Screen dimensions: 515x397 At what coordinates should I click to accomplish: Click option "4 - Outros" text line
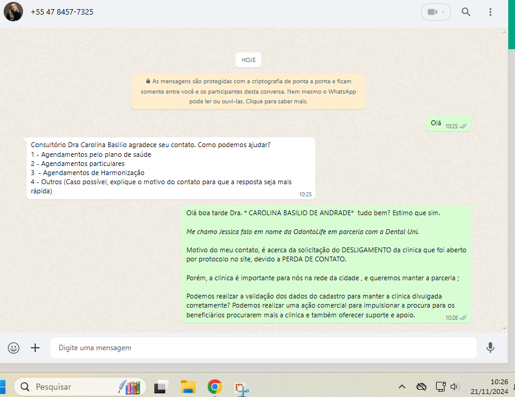click(161, 186)
